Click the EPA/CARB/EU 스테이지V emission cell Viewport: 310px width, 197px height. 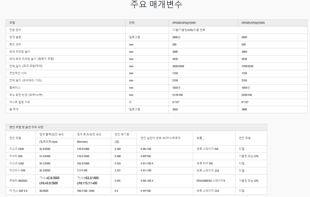click(x=211, y=181)
